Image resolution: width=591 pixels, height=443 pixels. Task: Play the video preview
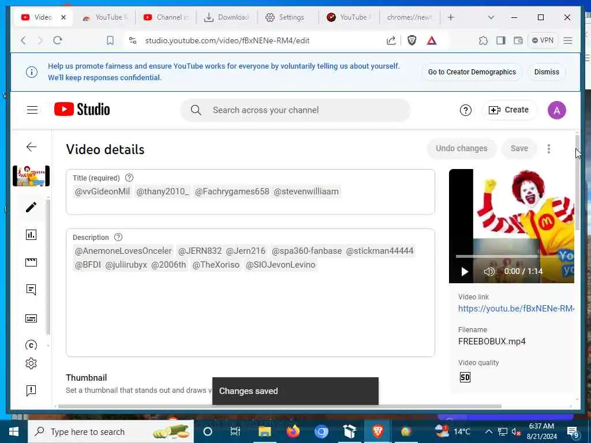465,272
